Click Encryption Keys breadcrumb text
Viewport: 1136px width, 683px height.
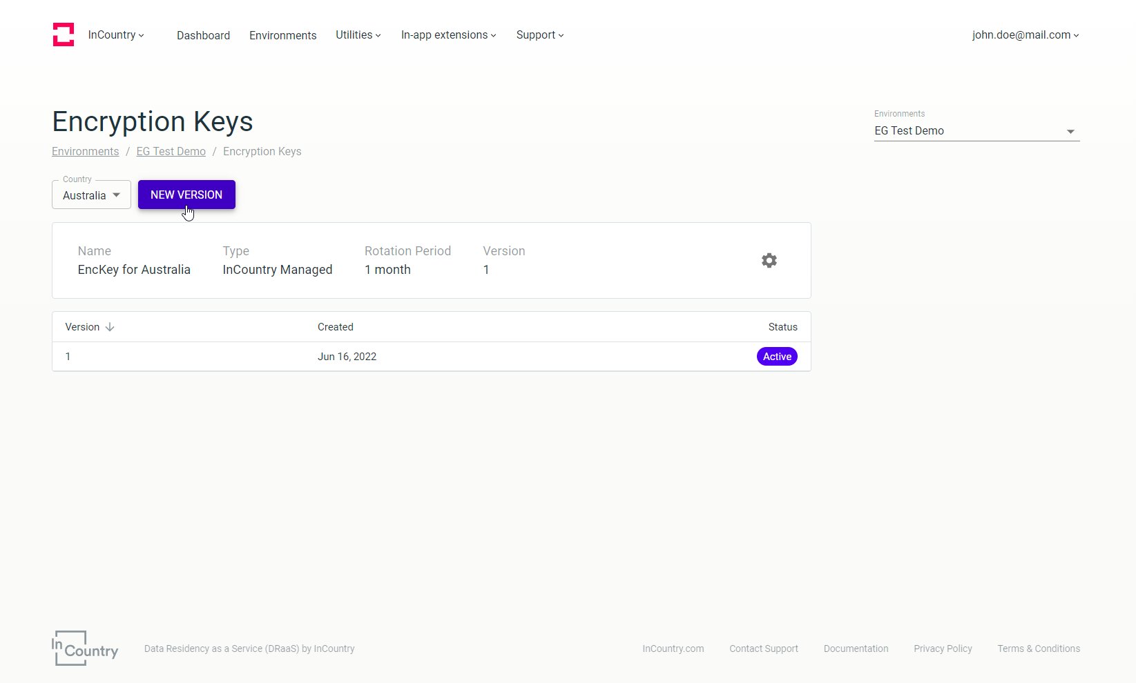tap(262, 151)
